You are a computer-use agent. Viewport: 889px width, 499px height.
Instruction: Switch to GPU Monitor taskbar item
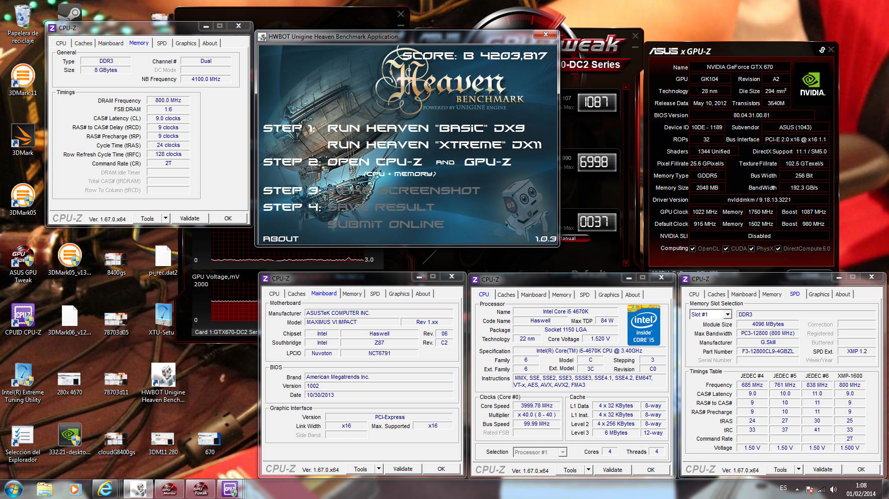click(x=169, y=488)
